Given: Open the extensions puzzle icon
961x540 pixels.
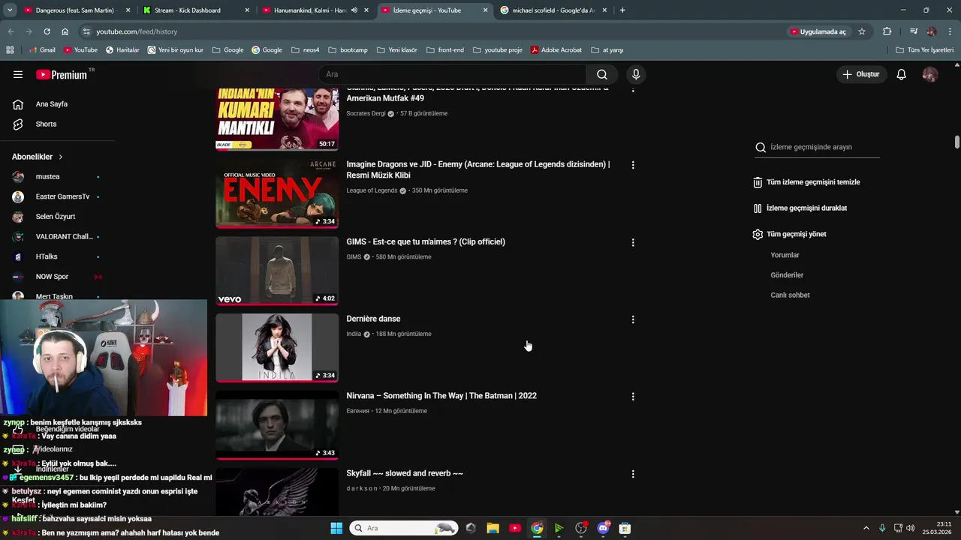Looking at the screenshot, I should [887, 31].
